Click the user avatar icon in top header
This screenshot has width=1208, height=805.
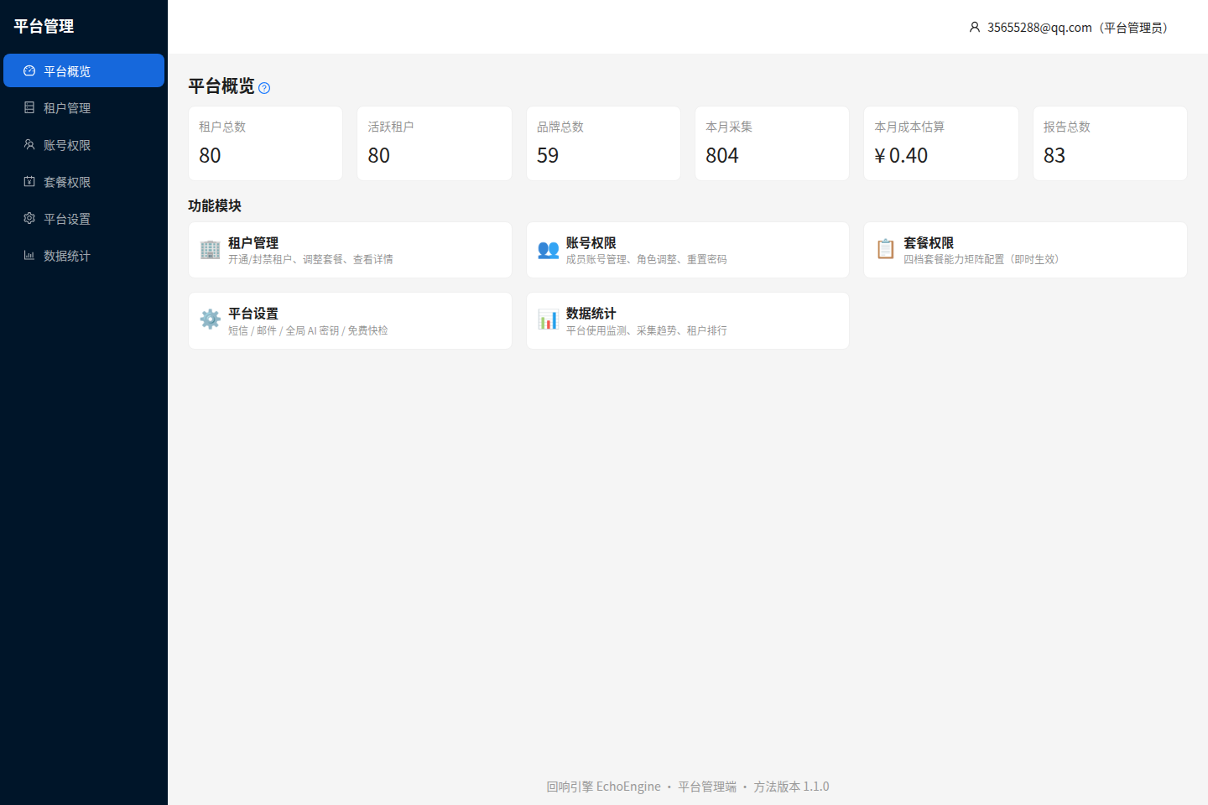pos(975,28)
